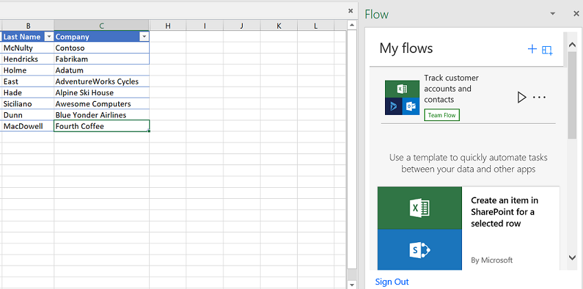Run the Track customer accounts flow
Image resolution: width=583 pixels, height=289 pixels.
pos(522,97)
